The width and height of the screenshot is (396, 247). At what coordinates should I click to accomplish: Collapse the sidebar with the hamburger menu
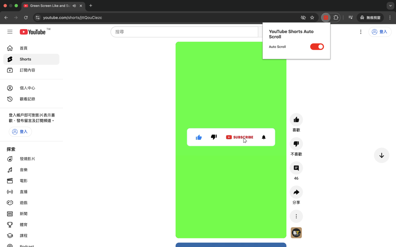[10, 31]
